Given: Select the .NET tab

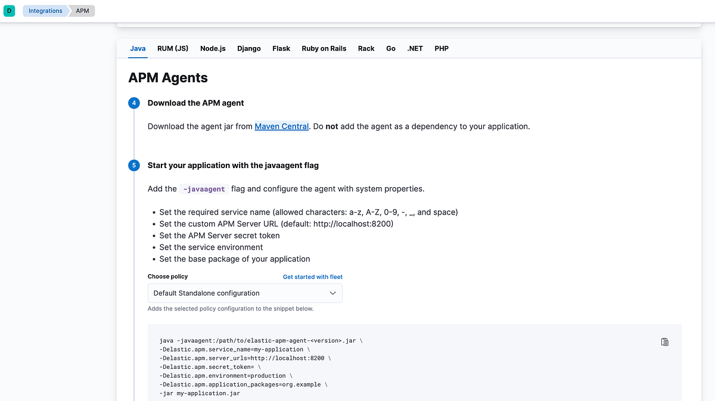Looking at the screenshot, I should point(415,48).
